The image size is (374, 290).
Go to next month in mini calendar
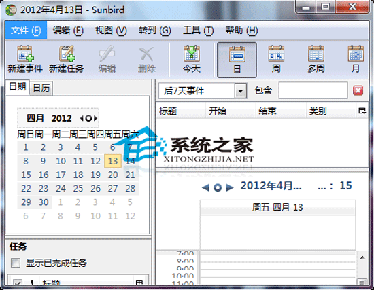click(95, 118)
